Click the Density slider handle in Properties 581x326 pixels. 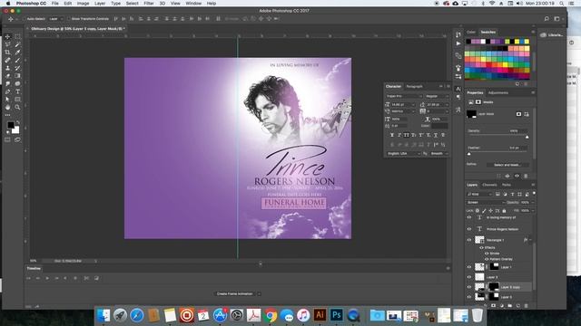point(527,137)
